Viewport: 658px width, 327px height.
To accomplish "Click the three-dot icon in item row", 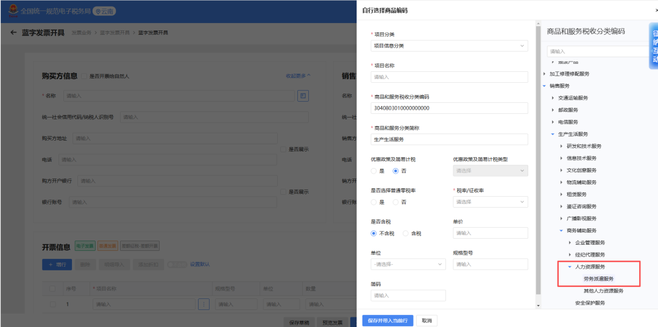I will pyautogui.click(x=203, y=304).
